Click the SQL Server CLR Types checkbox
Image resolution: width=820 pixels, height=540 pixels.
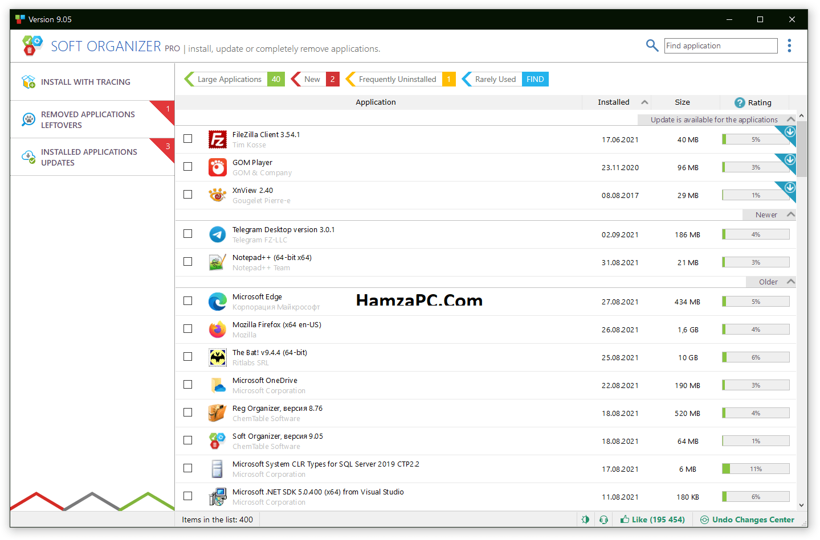[188, 468]
